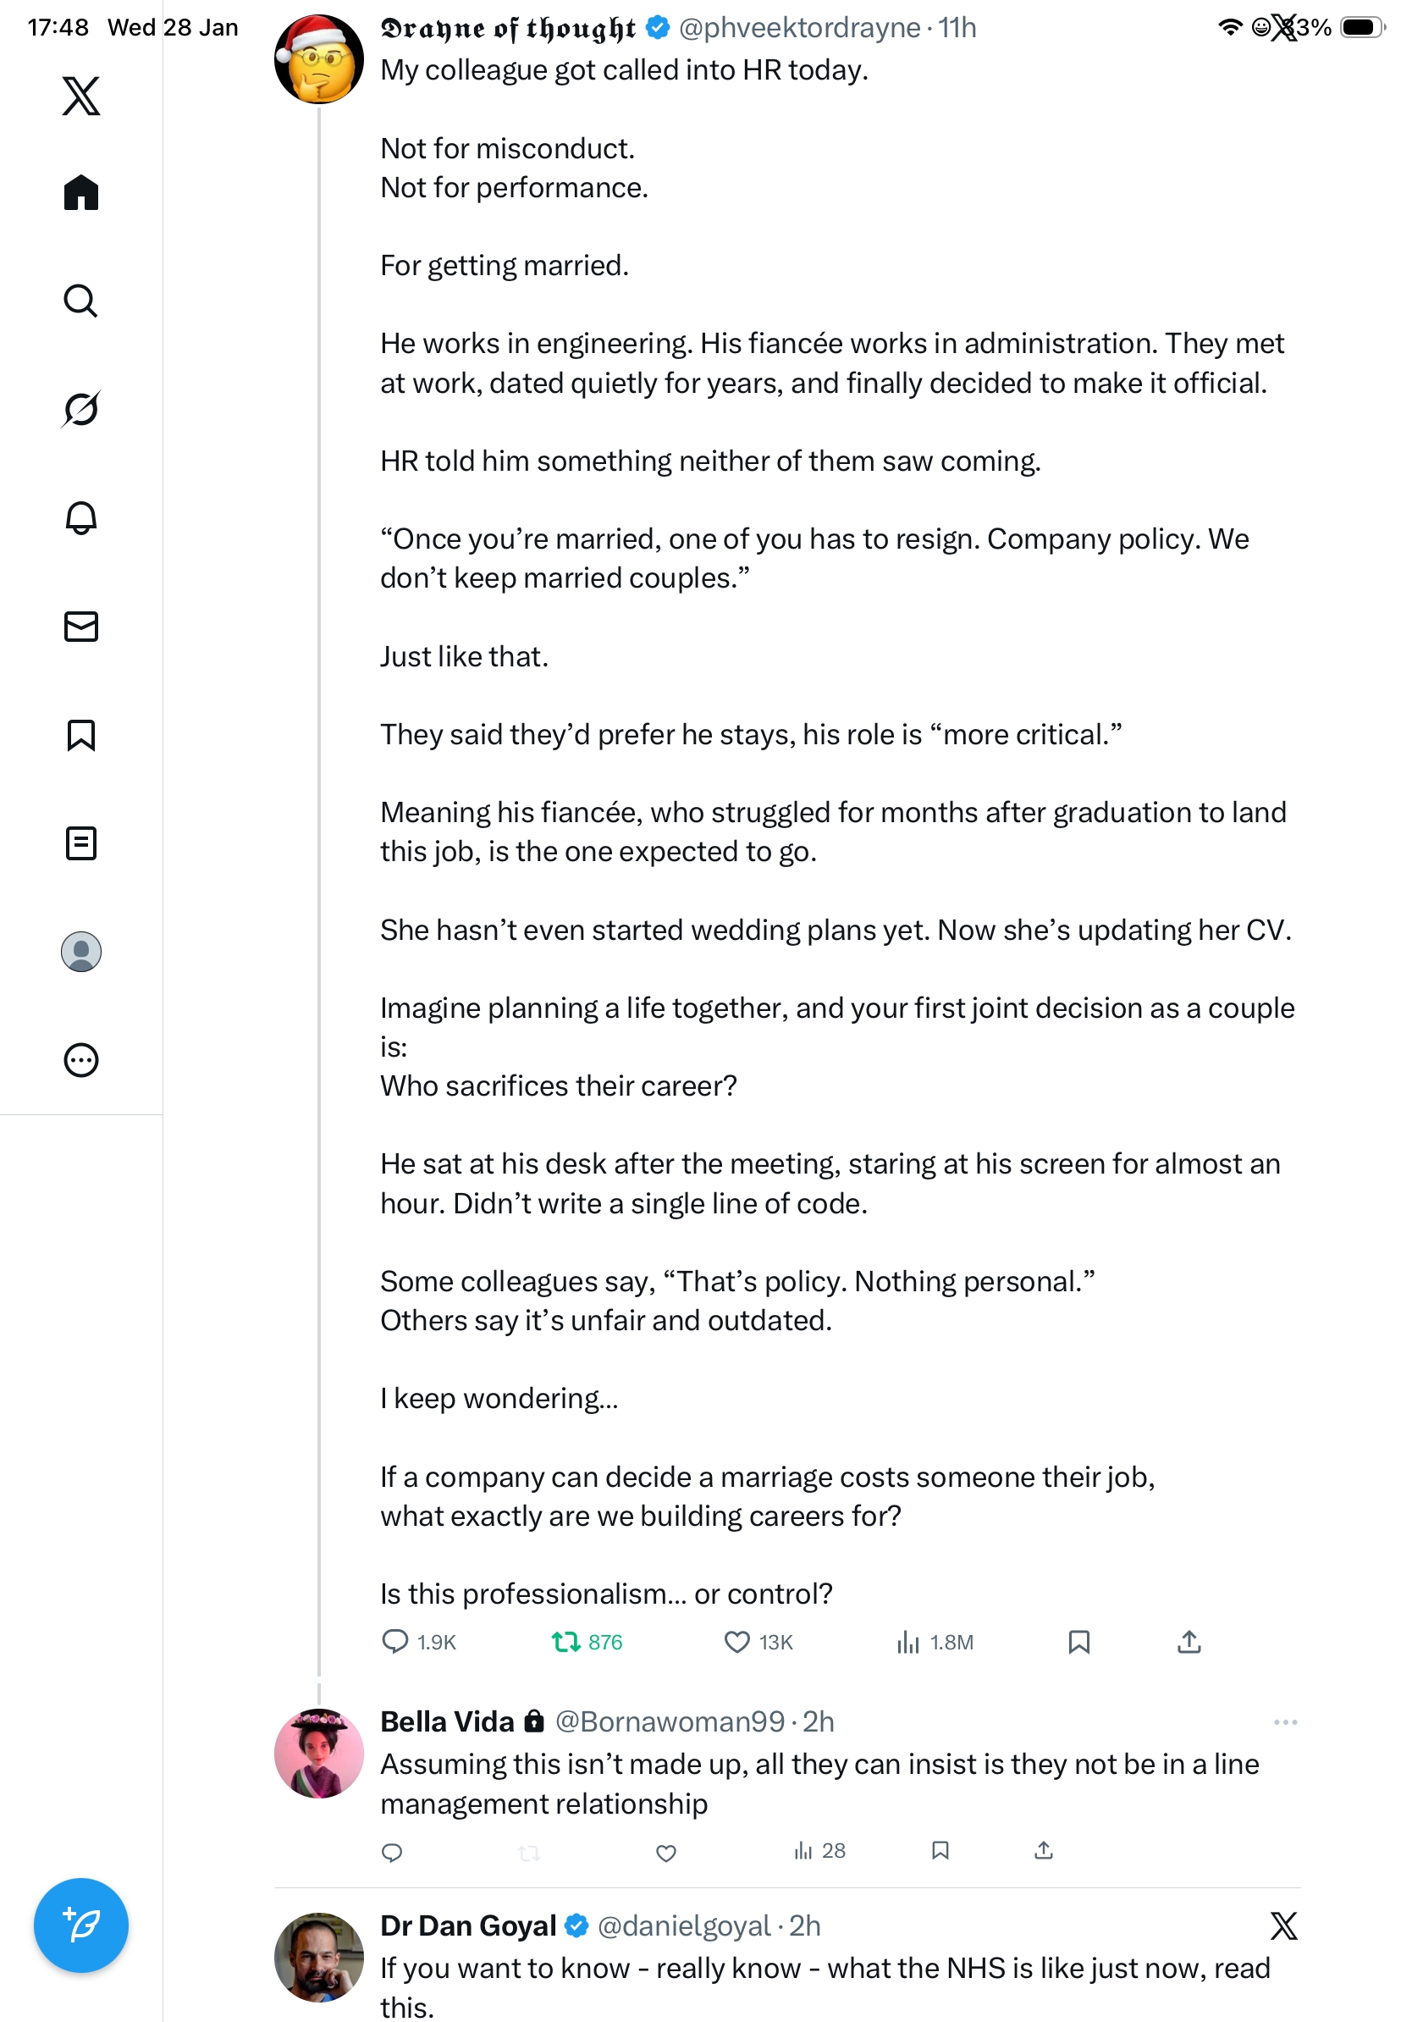1412x2022 pixels.
Task: Share the Drayne of thought post
Action: [1189, 1642]
